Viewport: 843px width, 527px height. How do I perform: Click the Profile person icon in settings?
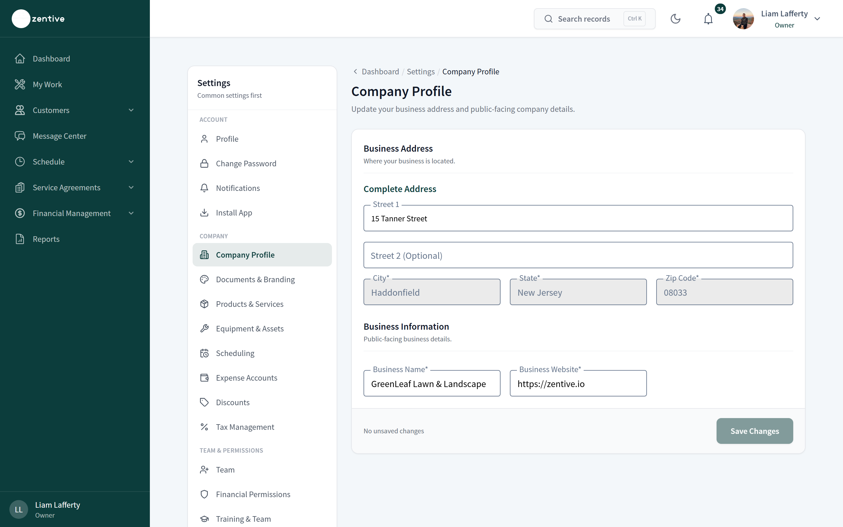click(x=205, y=139)
